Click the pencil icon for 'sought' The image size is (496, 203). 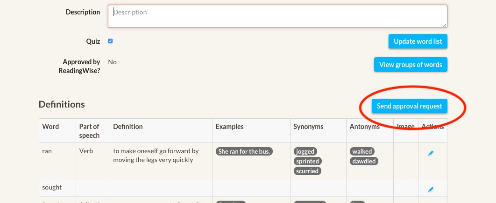click(x=431, y=189)
